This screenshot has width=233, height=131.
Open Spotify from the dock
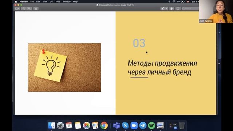pyautogui.click(x=151, y=126)
